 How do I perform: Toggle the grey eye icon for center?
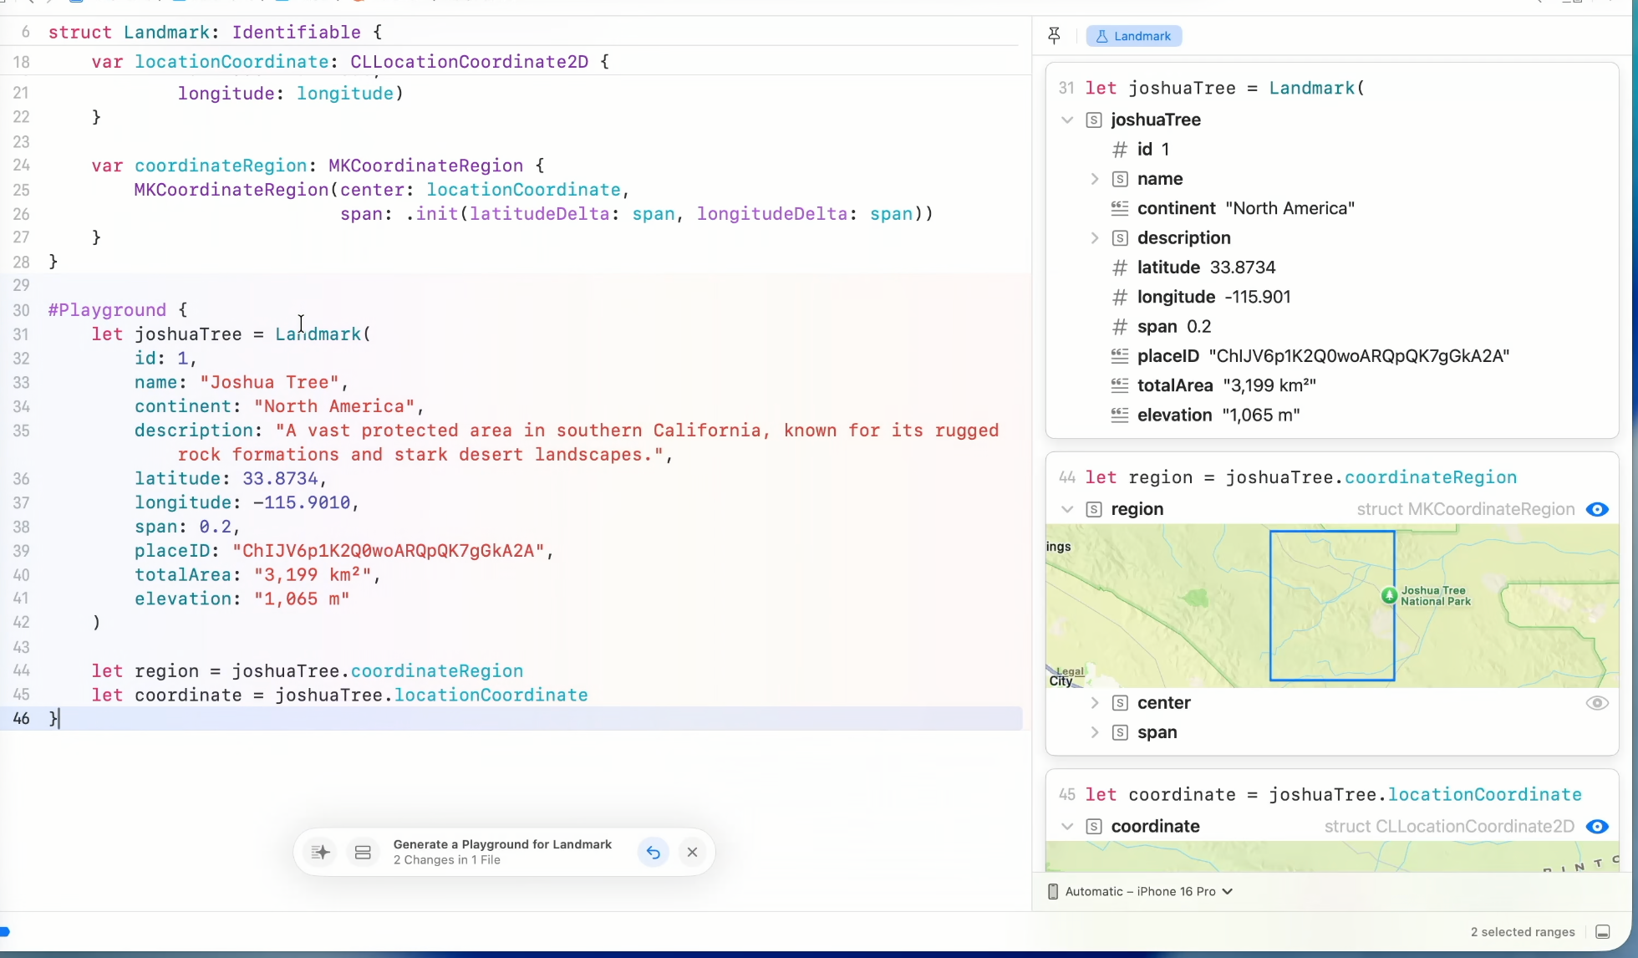[1597, 703]
